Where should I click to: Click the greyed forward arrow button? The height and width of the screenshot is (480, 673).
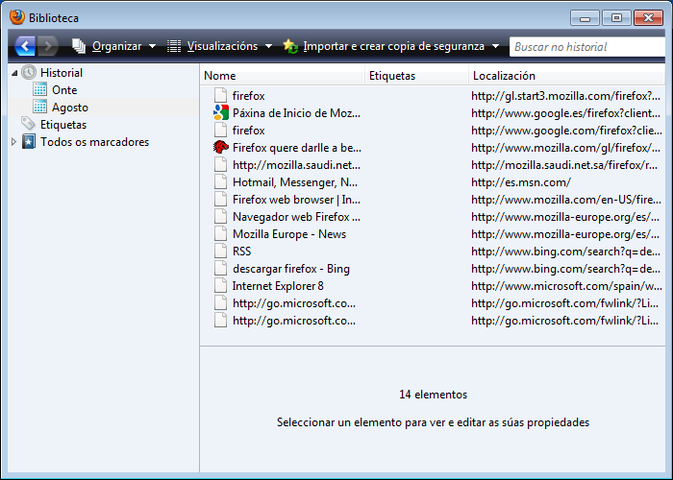[x=48, y=46]
